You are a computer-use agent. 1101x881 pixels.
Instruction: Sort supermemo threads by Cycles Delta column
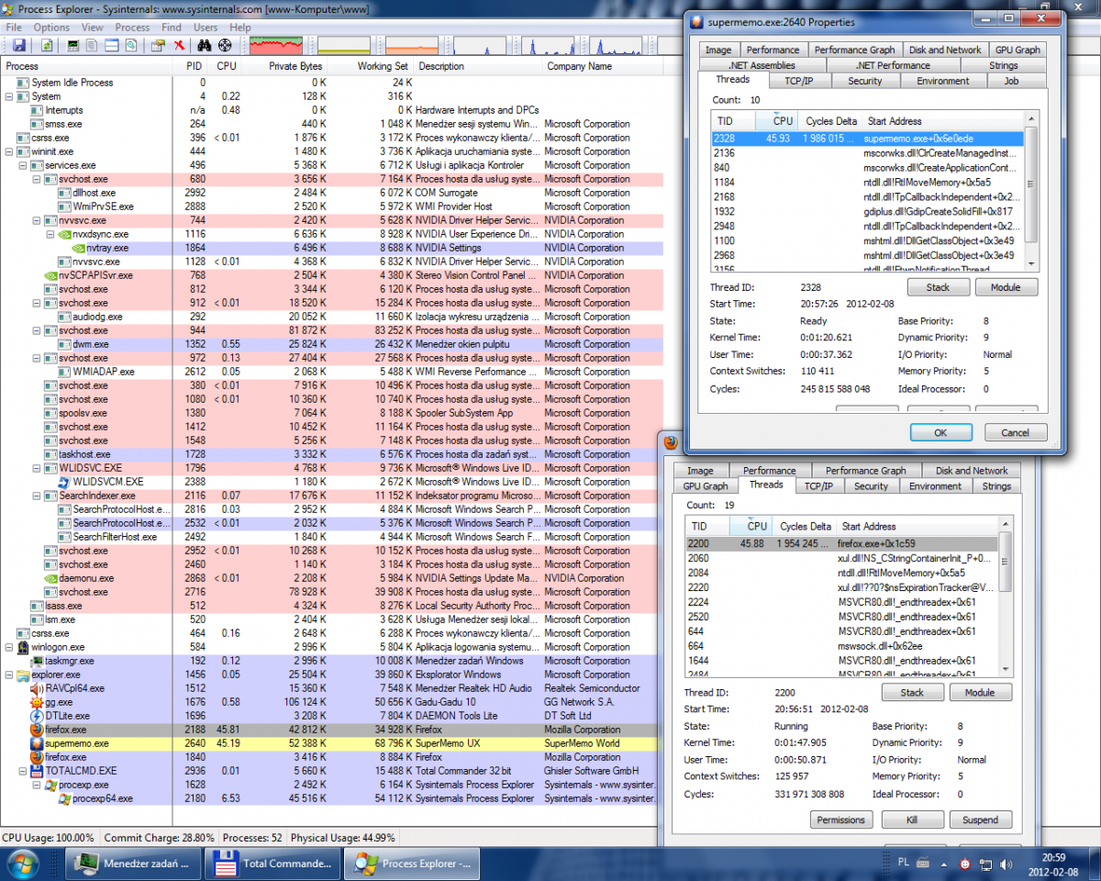(830, 121)
